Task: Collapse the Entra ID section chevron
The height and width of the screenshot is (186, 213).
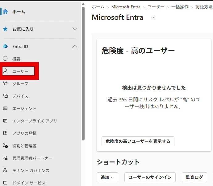Action: click(75, 46)
